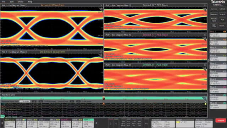Click the green waveform overview bar
This screenshot has width=227, height=128.
tap(104, 98)
